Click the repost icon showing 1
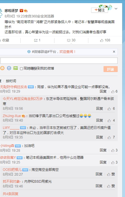The width and height of the screenshot is (125, 197). point(37,40)
